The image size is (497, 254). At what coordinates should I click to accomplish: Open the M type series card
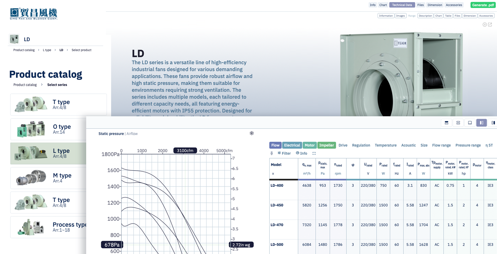click(48, 178)
